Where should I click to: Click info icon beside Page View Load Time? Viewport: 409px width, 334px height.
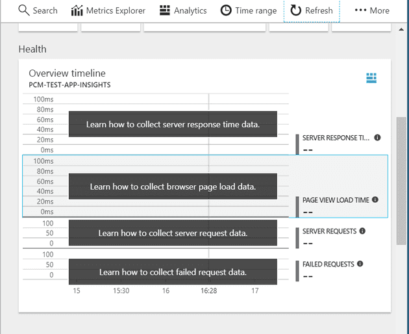pos(375,200)
